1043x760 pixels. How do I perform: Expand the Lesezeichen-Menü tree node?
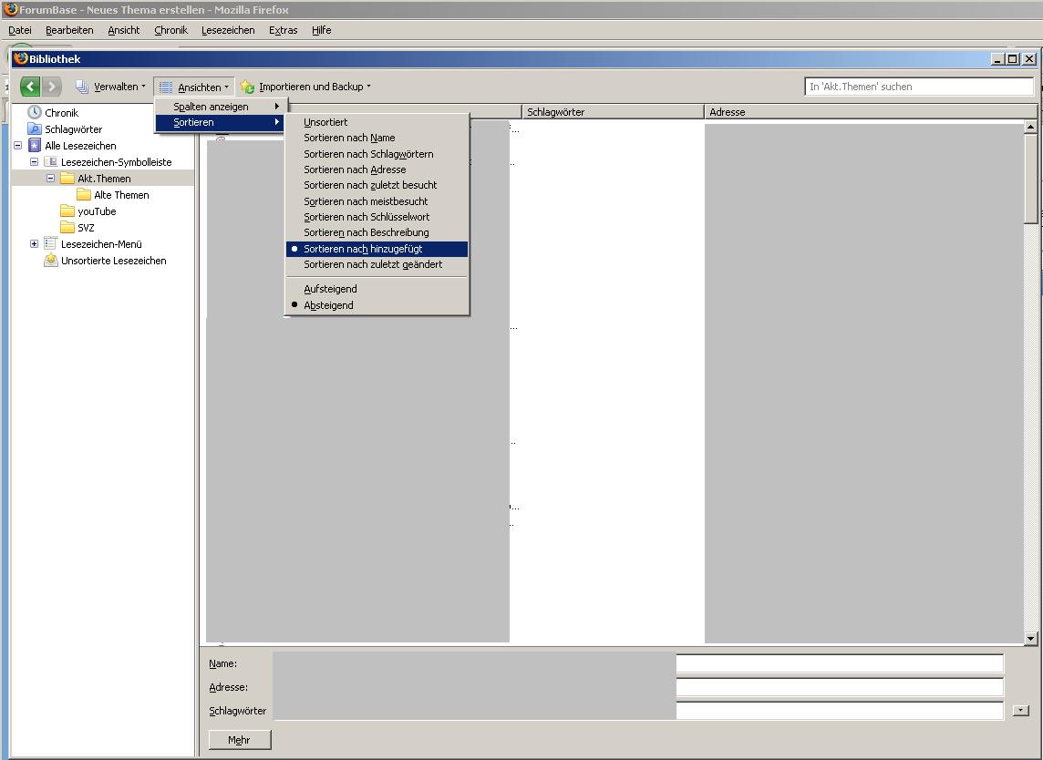(x=34, y=244)
